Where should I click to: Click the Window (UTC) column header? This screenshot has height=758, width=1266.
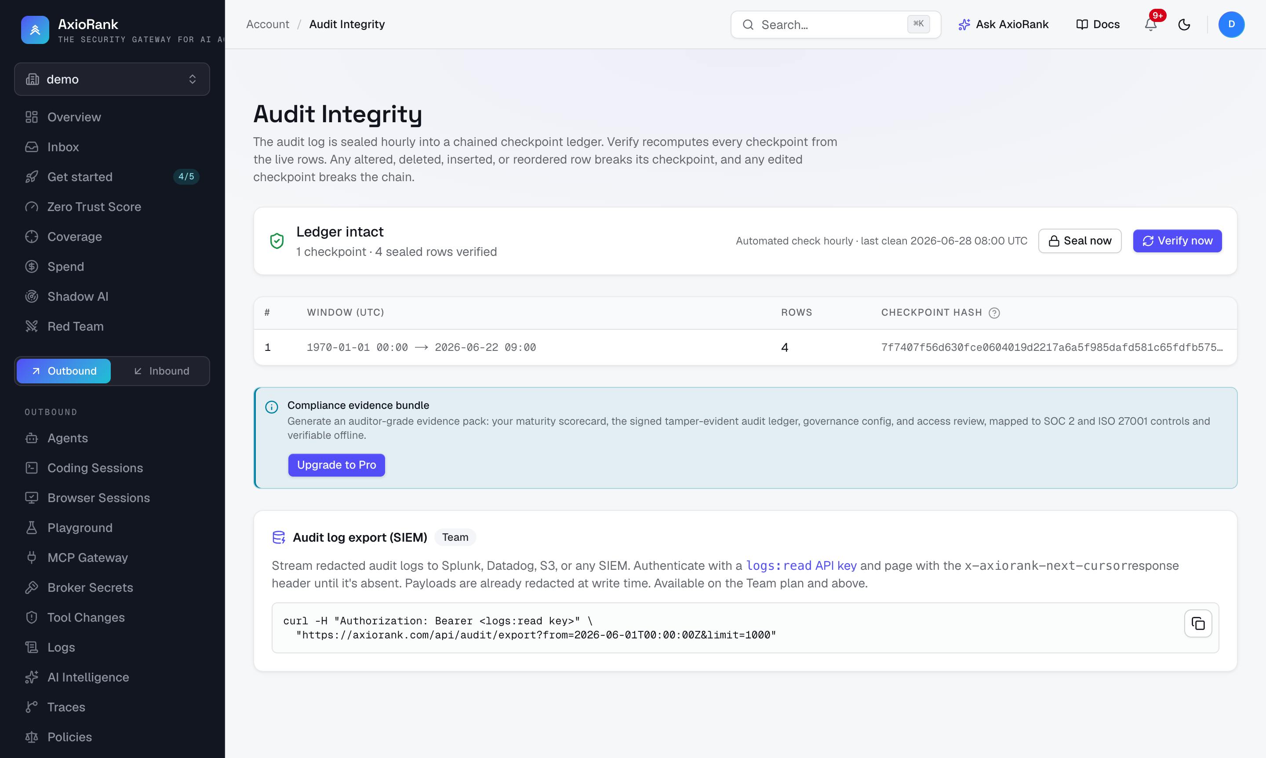pyautogui.click(x=345, y=313)
